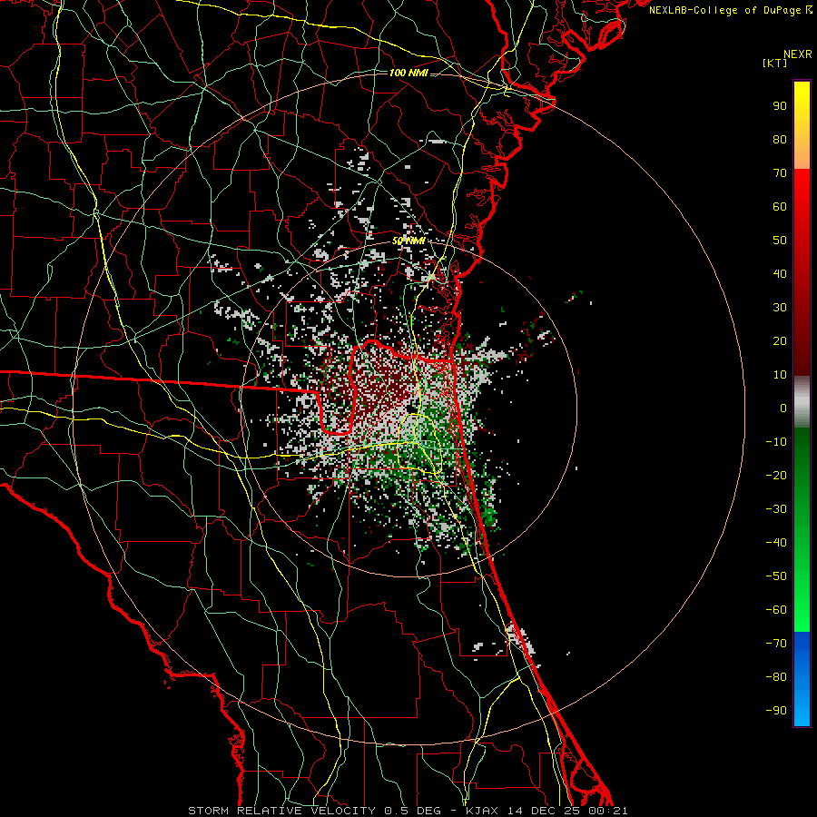This screenshot has height=817, width=817.
Task: Click the -10 value on velocity scale
Action: 776,442
